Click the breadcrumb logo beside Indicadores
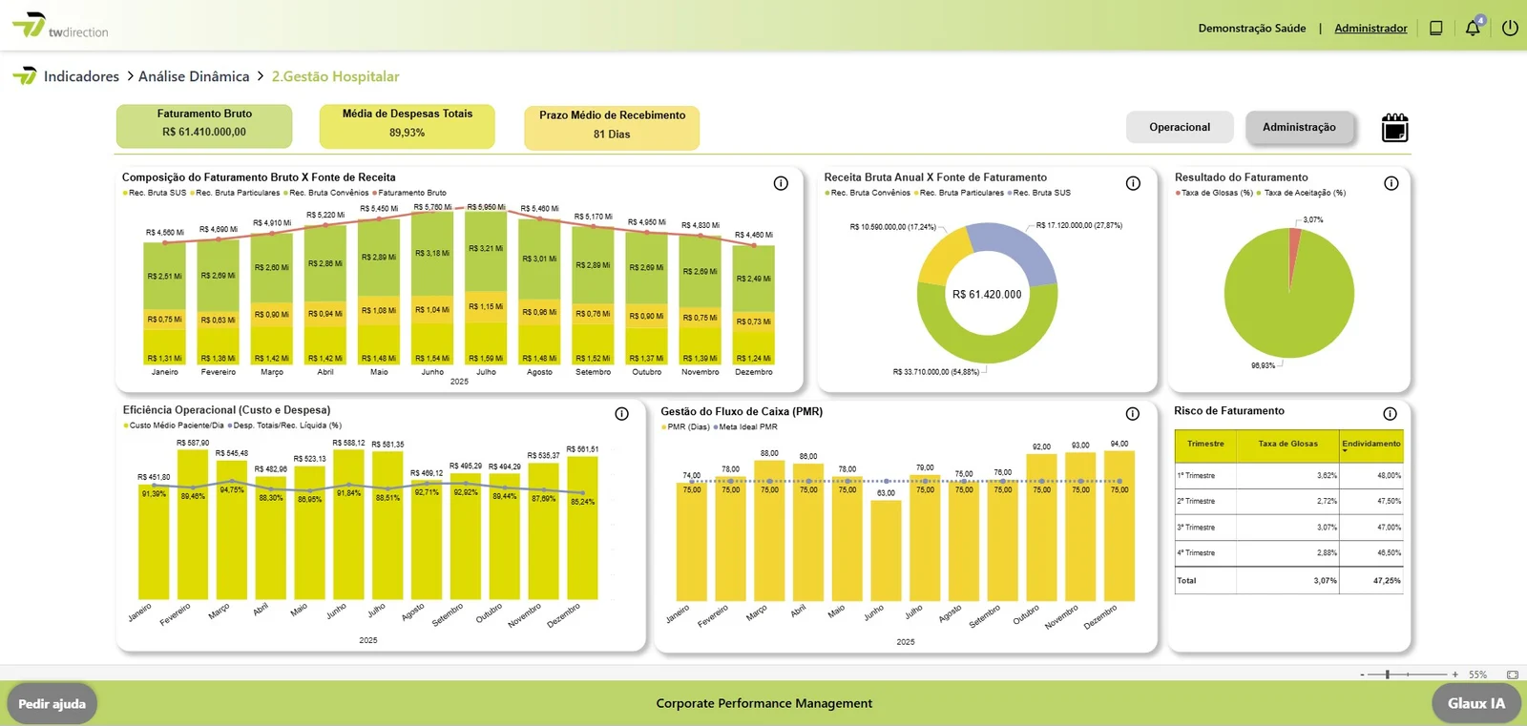 point(25,76)
